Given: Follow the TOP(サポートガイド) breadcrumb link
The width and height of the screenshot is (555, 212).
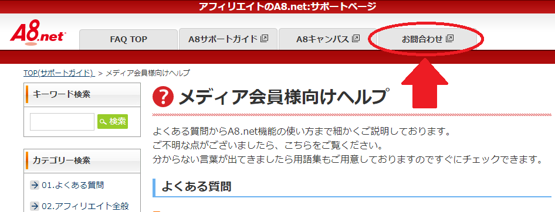Looking at the screenshot, I should 59,73.
